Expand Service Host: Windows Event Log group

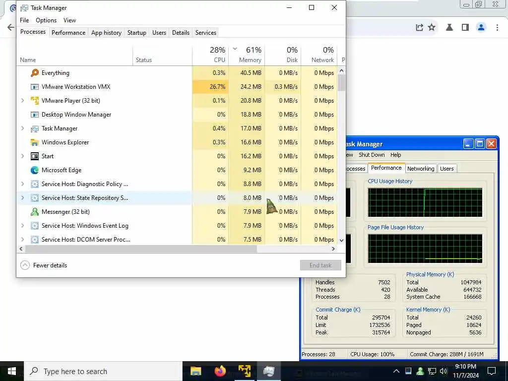23,226
